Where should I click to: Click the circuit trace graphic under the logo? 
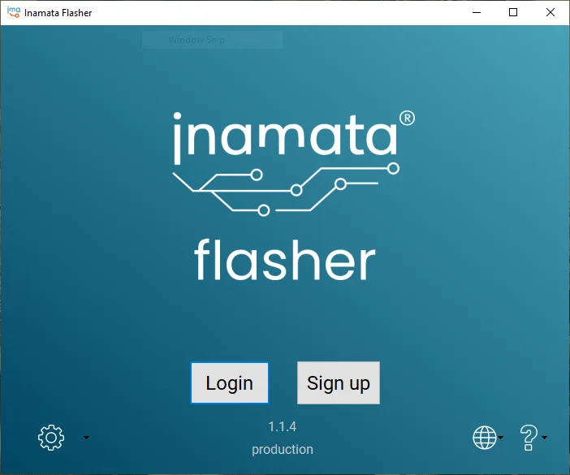coord(284,190)
